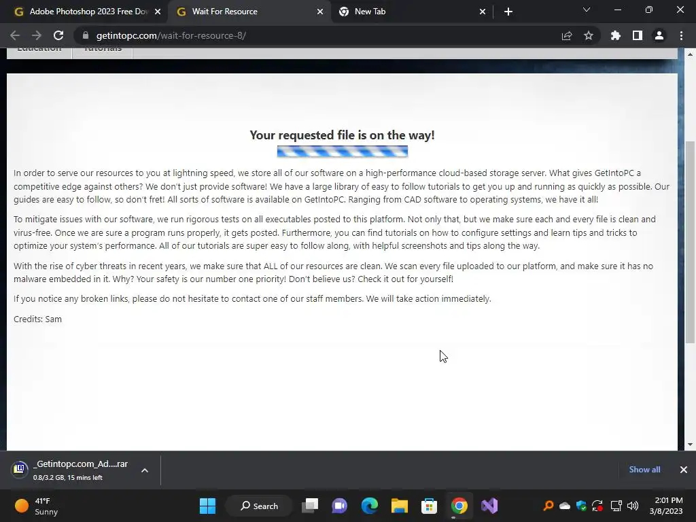Close the Wait For Resource tab
Screen dimensions: 696x522
coord(320,12)
